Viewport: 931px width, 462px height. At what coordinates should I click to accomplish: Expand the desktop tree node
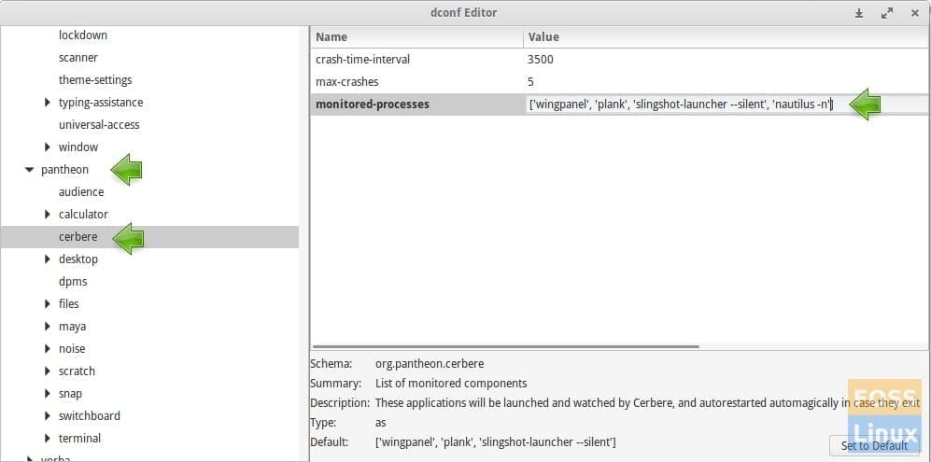[x=48, y=259]
